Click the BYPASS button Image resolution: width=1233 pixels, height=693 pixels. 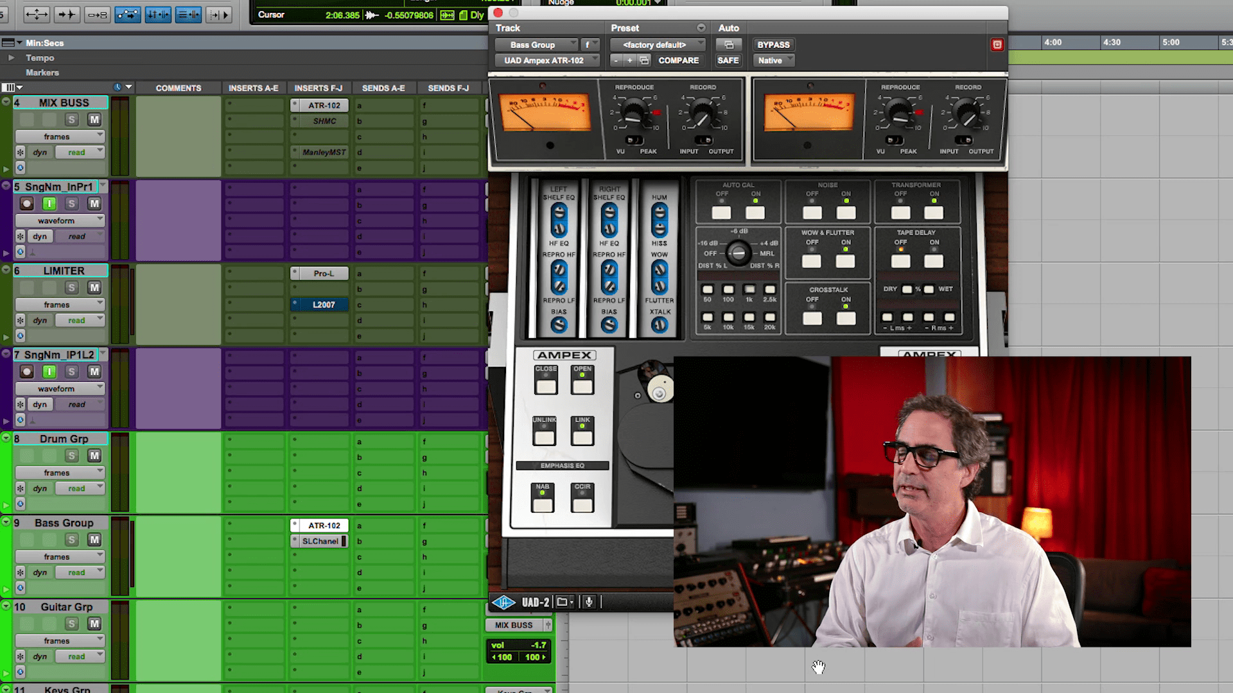774,45
